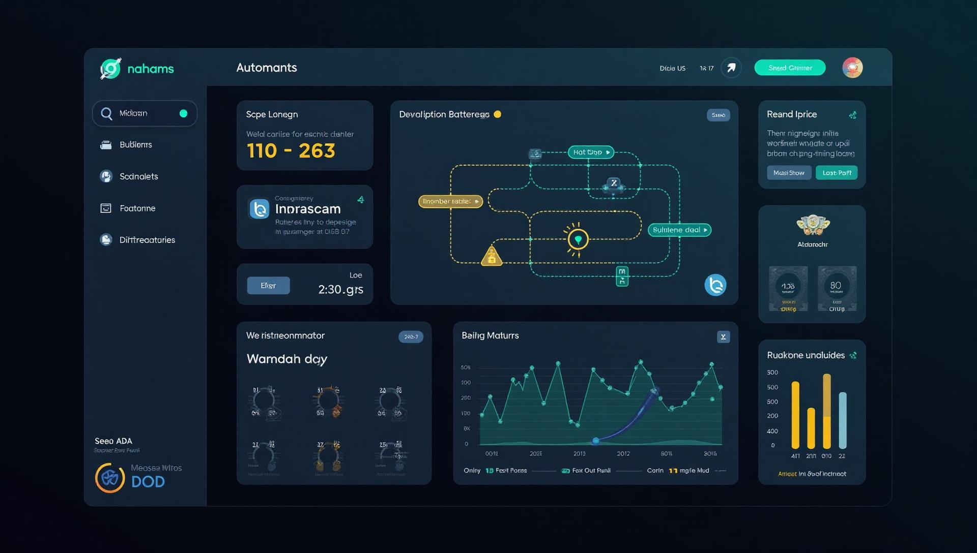This screenshot has width=977, height=553.
Task: Click the blue round chat button in diagram
Action: pos(715,285)
